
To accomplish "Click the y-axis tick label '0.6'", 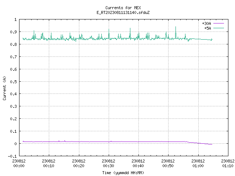I will [x=13, y=69].
